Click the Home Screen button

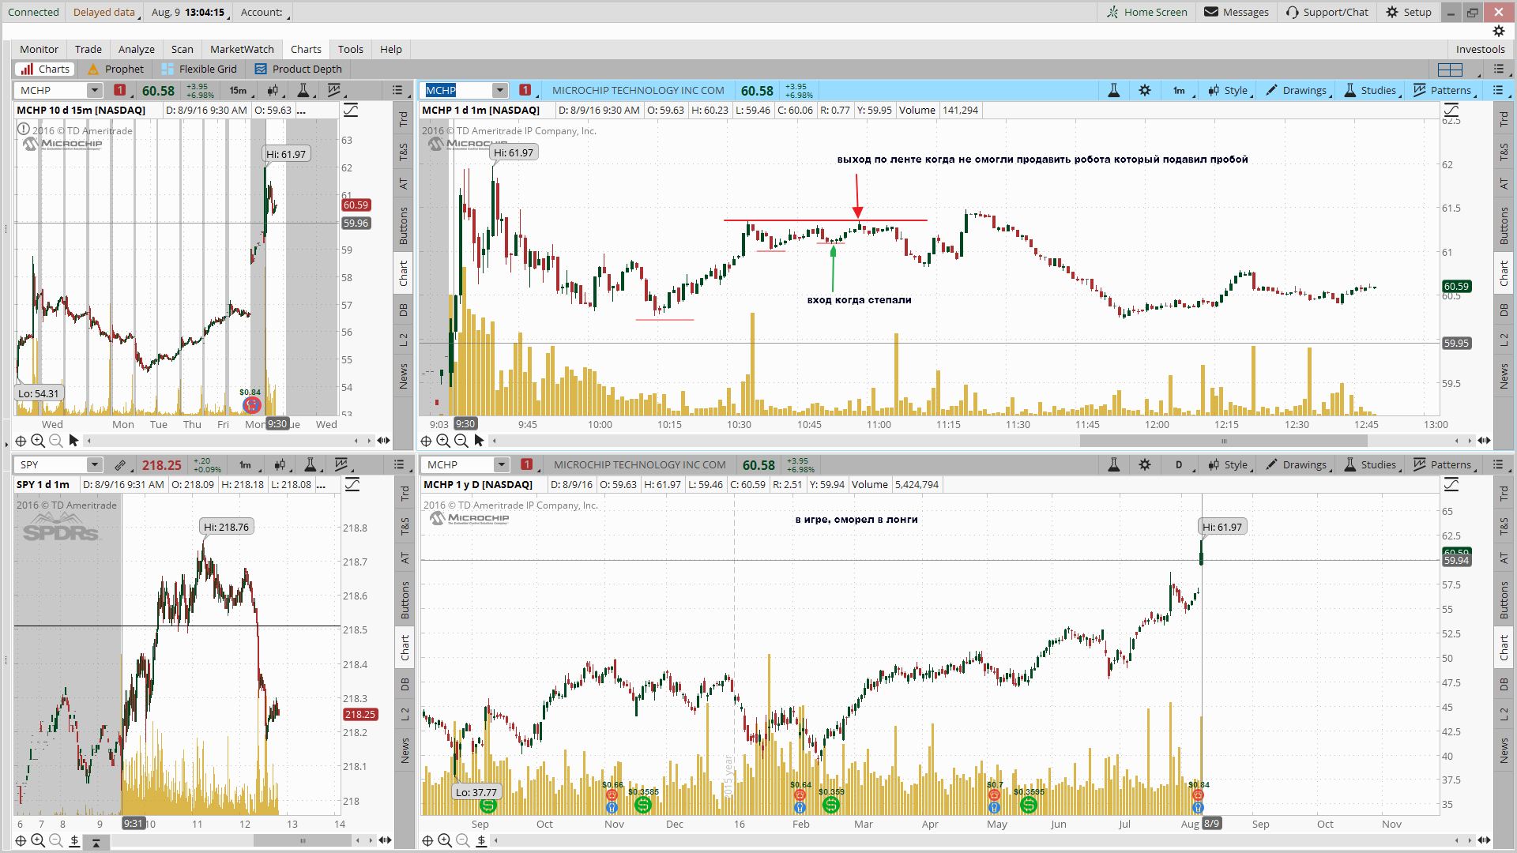(1147, 12)
